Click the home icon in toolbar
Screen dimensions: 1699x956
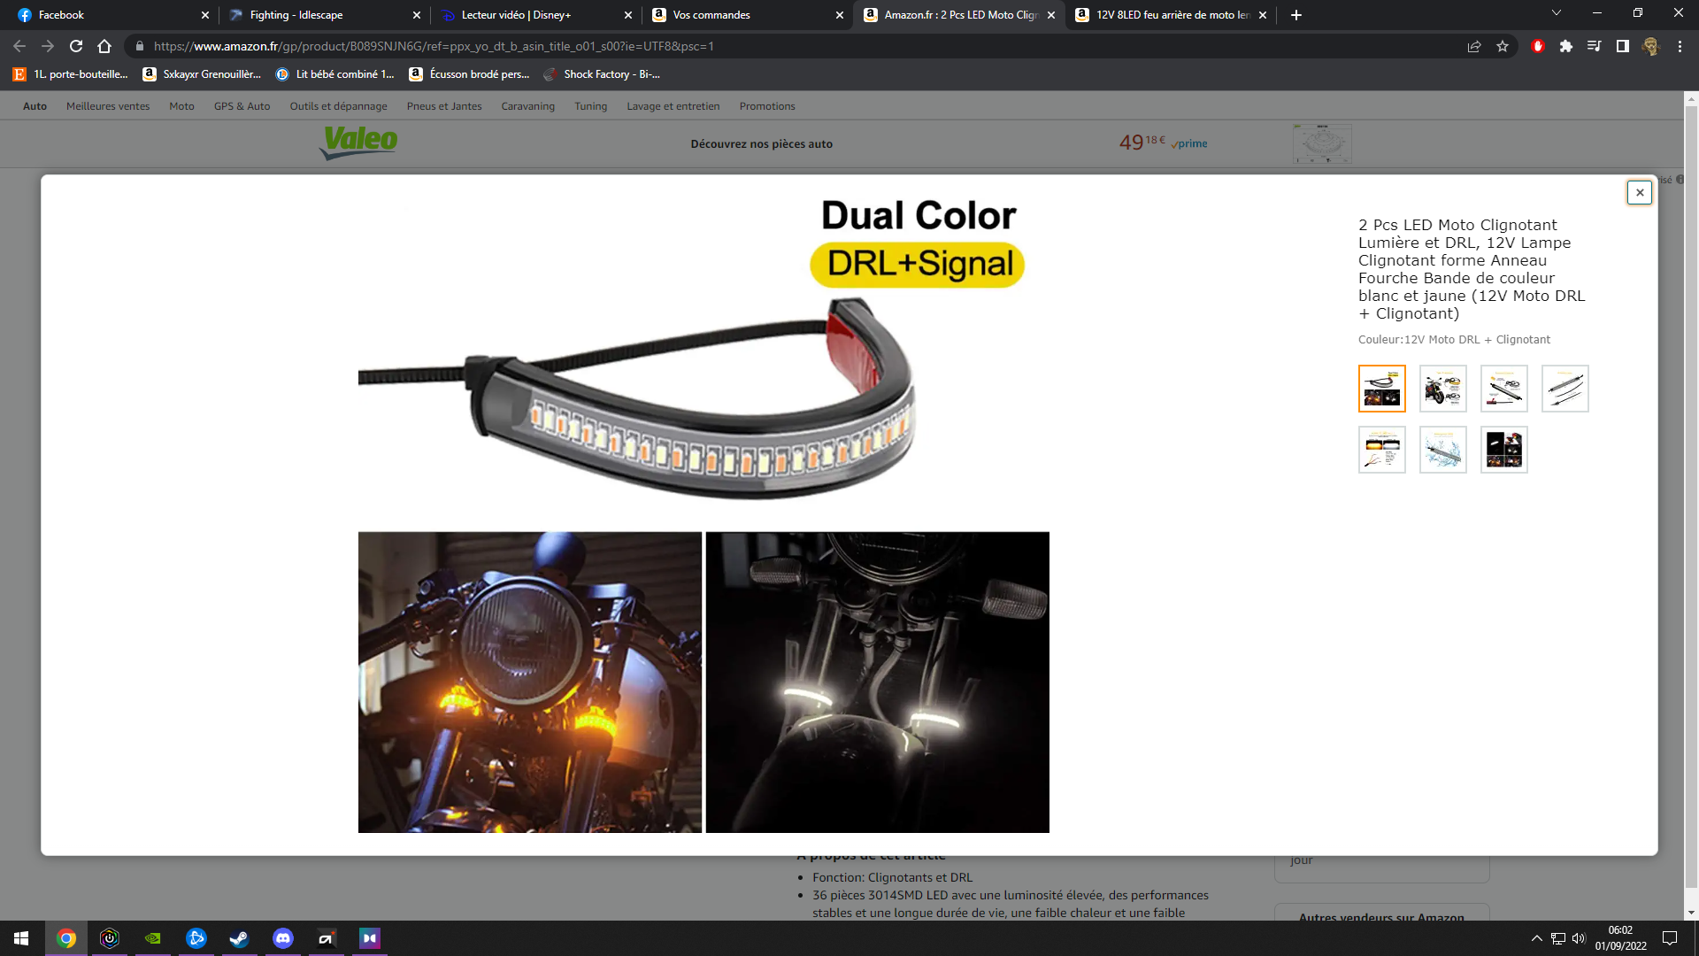tap(104, 46)
